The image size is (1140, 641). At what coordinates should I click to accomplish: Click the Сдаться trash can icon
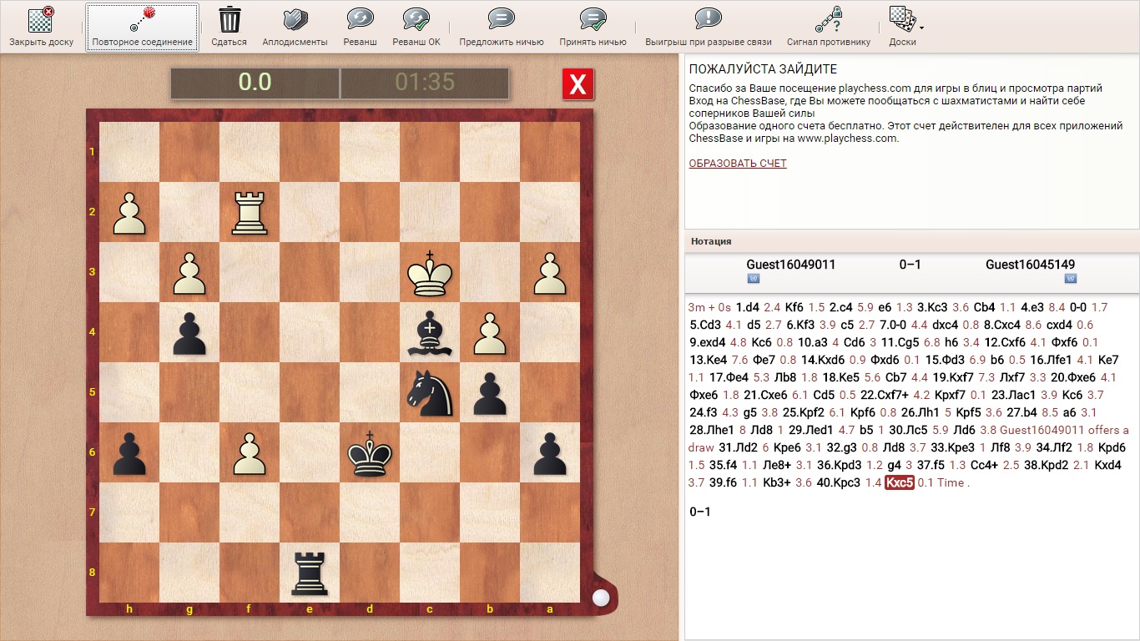[229, 19]
